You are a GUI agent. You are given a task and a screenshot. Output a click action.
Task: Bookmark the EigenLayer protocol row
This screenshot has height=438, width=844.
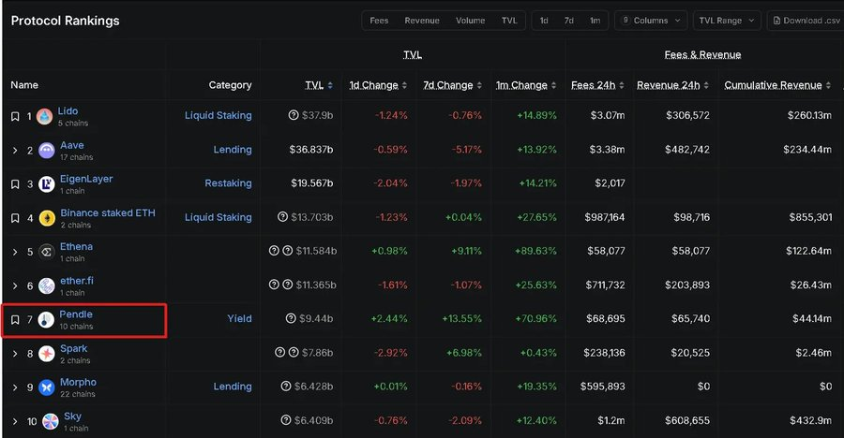click(15, 184)
